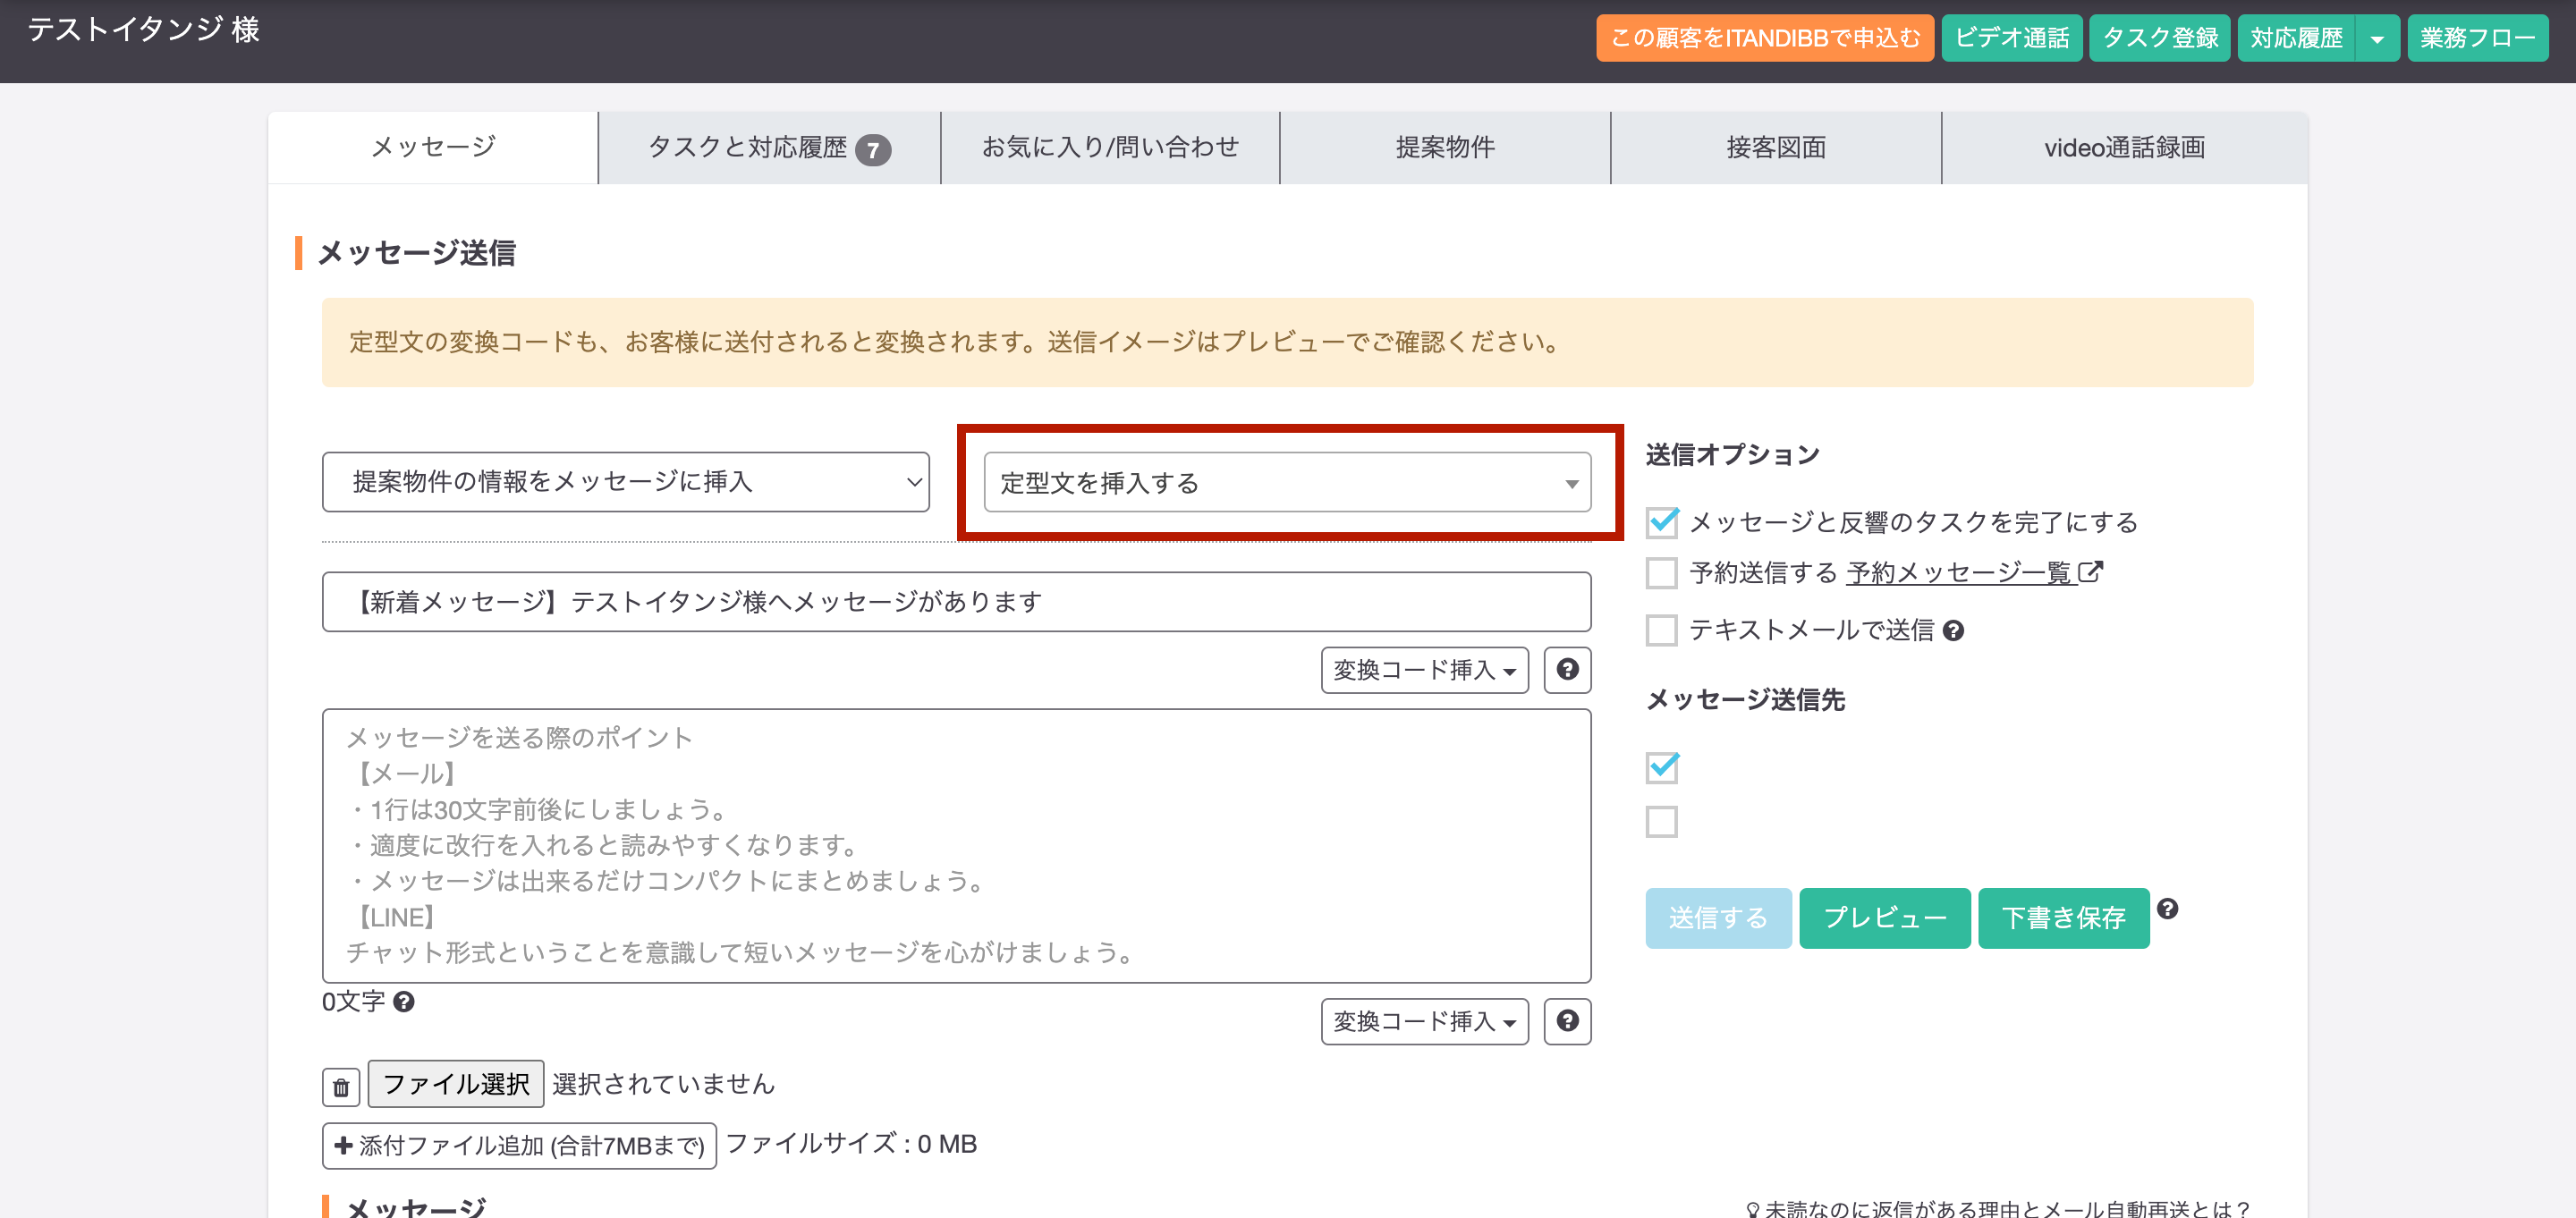This screenshot has height=1218, width=2576.
Task: Expand 対応履歴 dropdown arrow in header
Action: pos(2377,38)
